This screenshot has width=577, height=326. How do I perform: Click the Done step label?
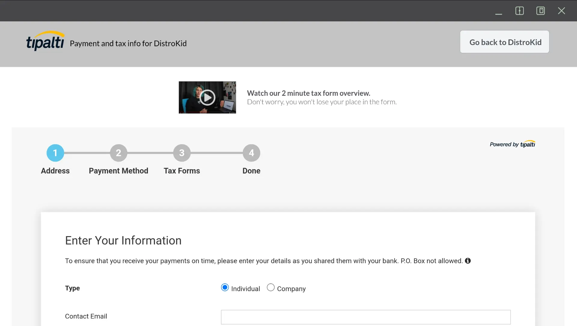click(x=252, y=171)
